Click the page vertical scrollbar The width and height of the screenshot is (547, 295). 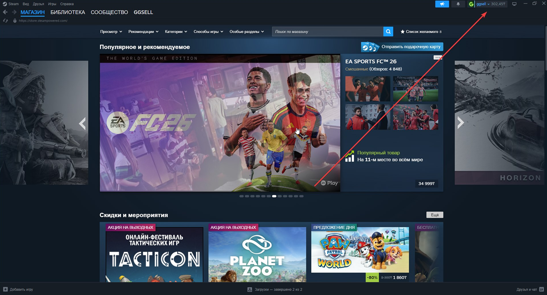[546, 49]
